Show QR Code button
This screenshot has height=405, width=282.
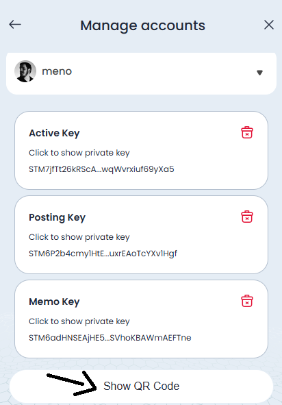pos(141,386)
